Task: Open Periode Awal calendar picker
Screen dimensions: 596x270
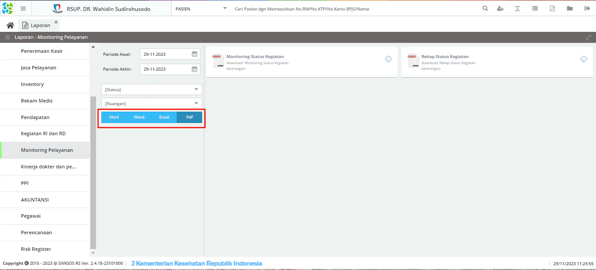Action: [x=195, y=54]
